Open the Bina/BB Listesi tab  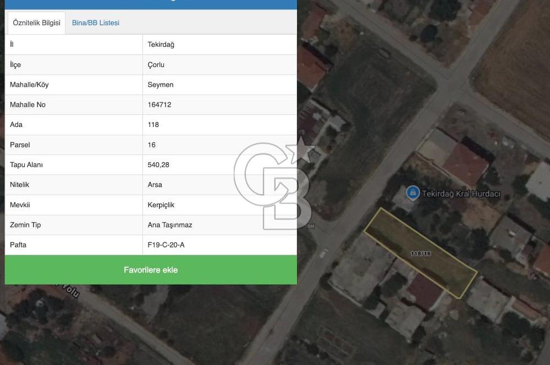tap(95, 23)
